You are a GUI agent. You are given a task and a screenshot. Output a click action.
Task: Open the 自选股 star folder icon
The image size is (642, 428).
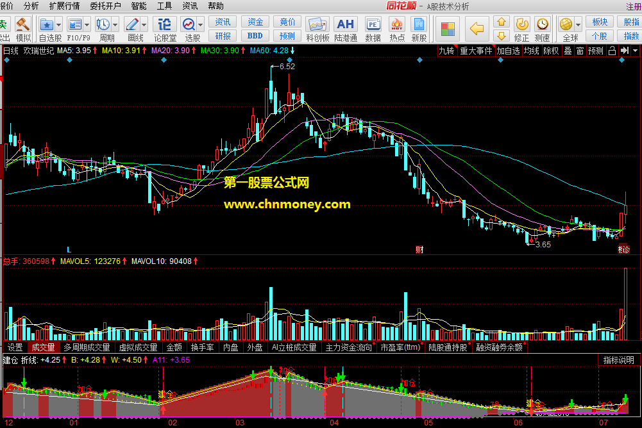point(47,24)
